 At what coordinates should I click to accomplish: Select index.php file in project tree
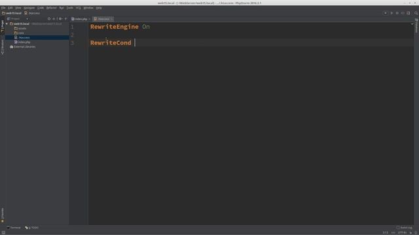pos(22,42)
